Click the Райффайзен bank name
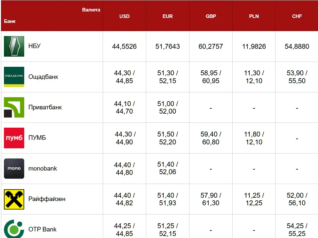This screenshot has width=318, height=238. tap(47, 199)
